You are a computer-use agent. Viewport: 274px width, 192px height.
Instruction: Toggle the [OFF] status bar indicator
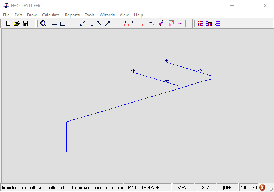pyautogui.click(x=228, y=187)
